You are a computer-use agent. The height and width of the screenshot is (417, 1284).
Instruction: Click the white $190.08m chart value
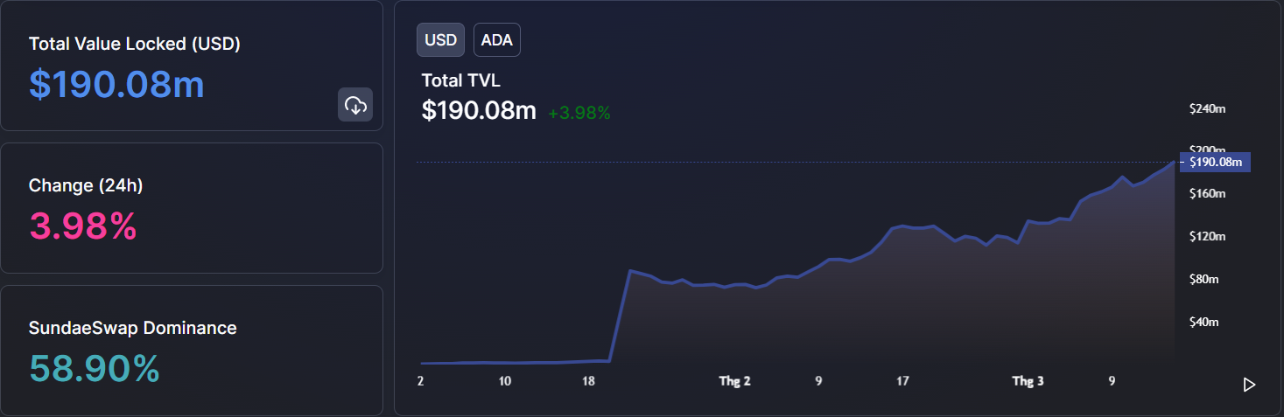click(479, 111)
